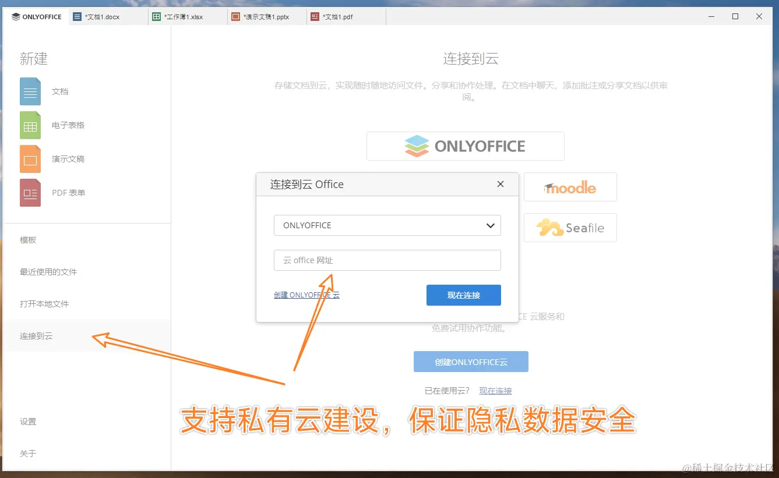Click the 文档 label under 新建
779x478 pixels.
[x=60, y=91]
